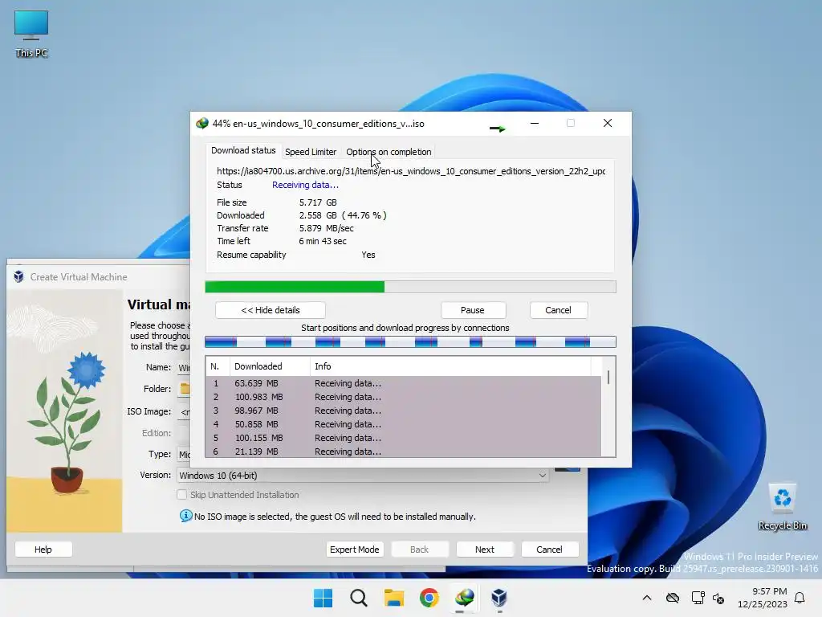
Task: Switch to VirtualBox taskbar icon
Action: point(499,598)
